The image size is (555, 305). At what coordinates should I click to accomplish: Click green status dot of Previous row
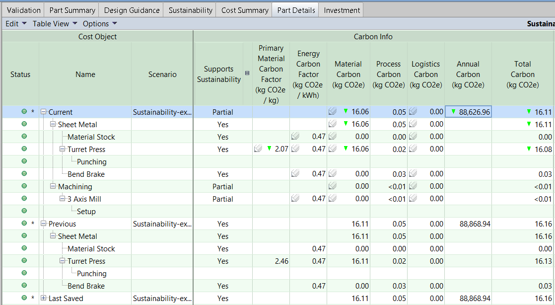tap(24, 223)
